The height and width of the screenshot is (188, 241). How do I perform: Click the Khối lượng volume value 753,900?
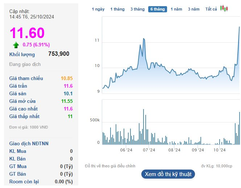(x=59, y=54)
